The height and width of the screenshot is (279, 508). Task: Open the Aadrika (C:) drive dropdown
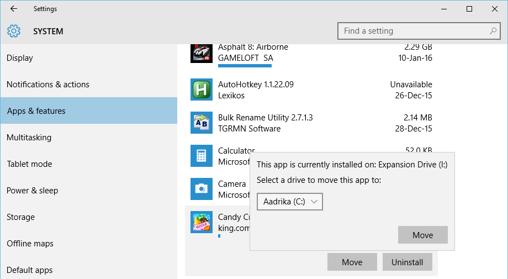coord(290,202)
